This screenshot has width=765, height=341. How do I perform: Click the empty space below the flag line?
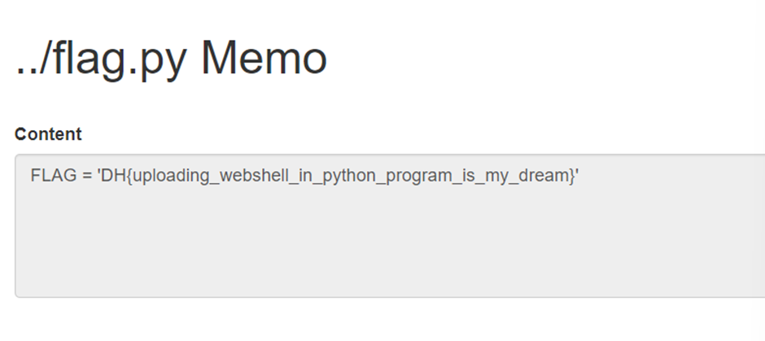[326, 244]
